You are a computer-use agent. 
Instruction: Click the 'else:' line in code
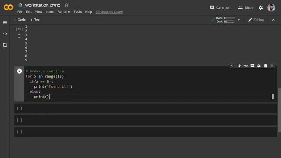coord(35,92)
